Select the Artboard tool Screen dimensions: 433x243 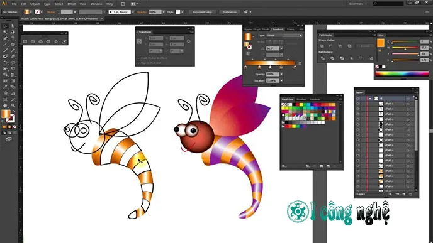click(5, 99)
